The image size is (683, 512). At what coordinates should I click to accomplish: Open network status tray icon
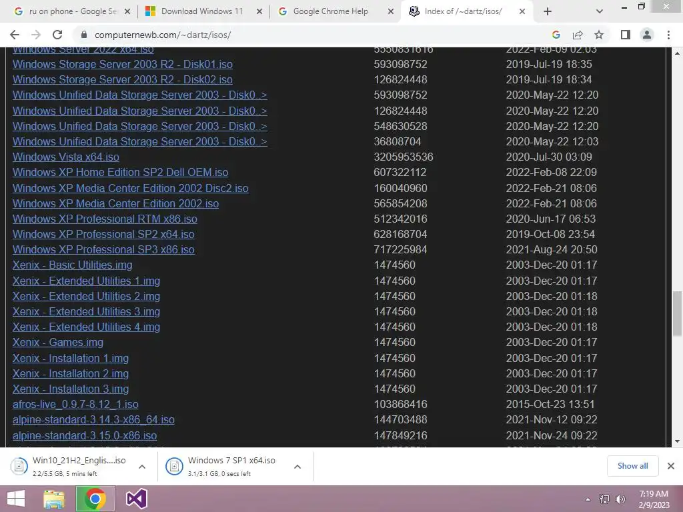pyautogui.click(x=604, y=499)
